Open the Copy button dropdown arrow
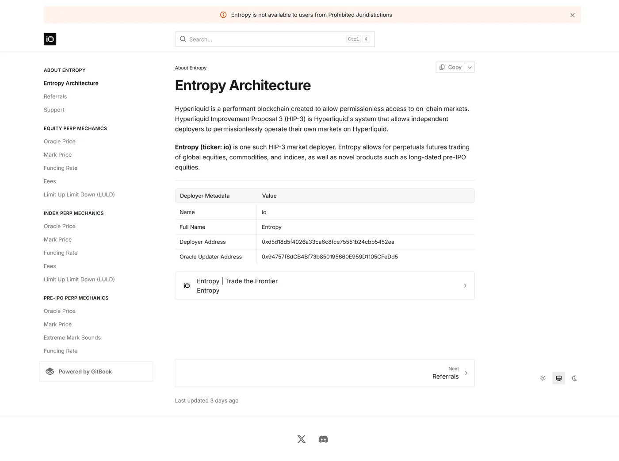This screenshot has height=461, width=619. pyautogui.click(x=470, y=67)
